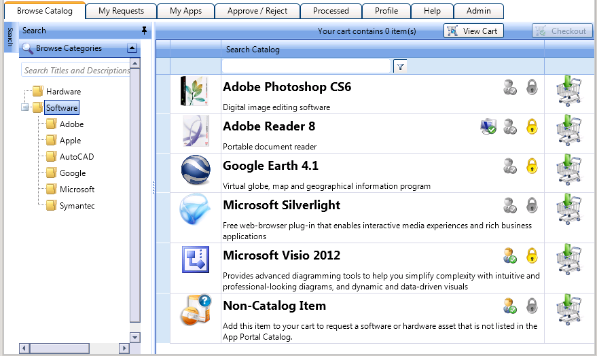The height and width of the screenshot is (356, 597).
Task: Open the Google subcategory
Action: 73,173
